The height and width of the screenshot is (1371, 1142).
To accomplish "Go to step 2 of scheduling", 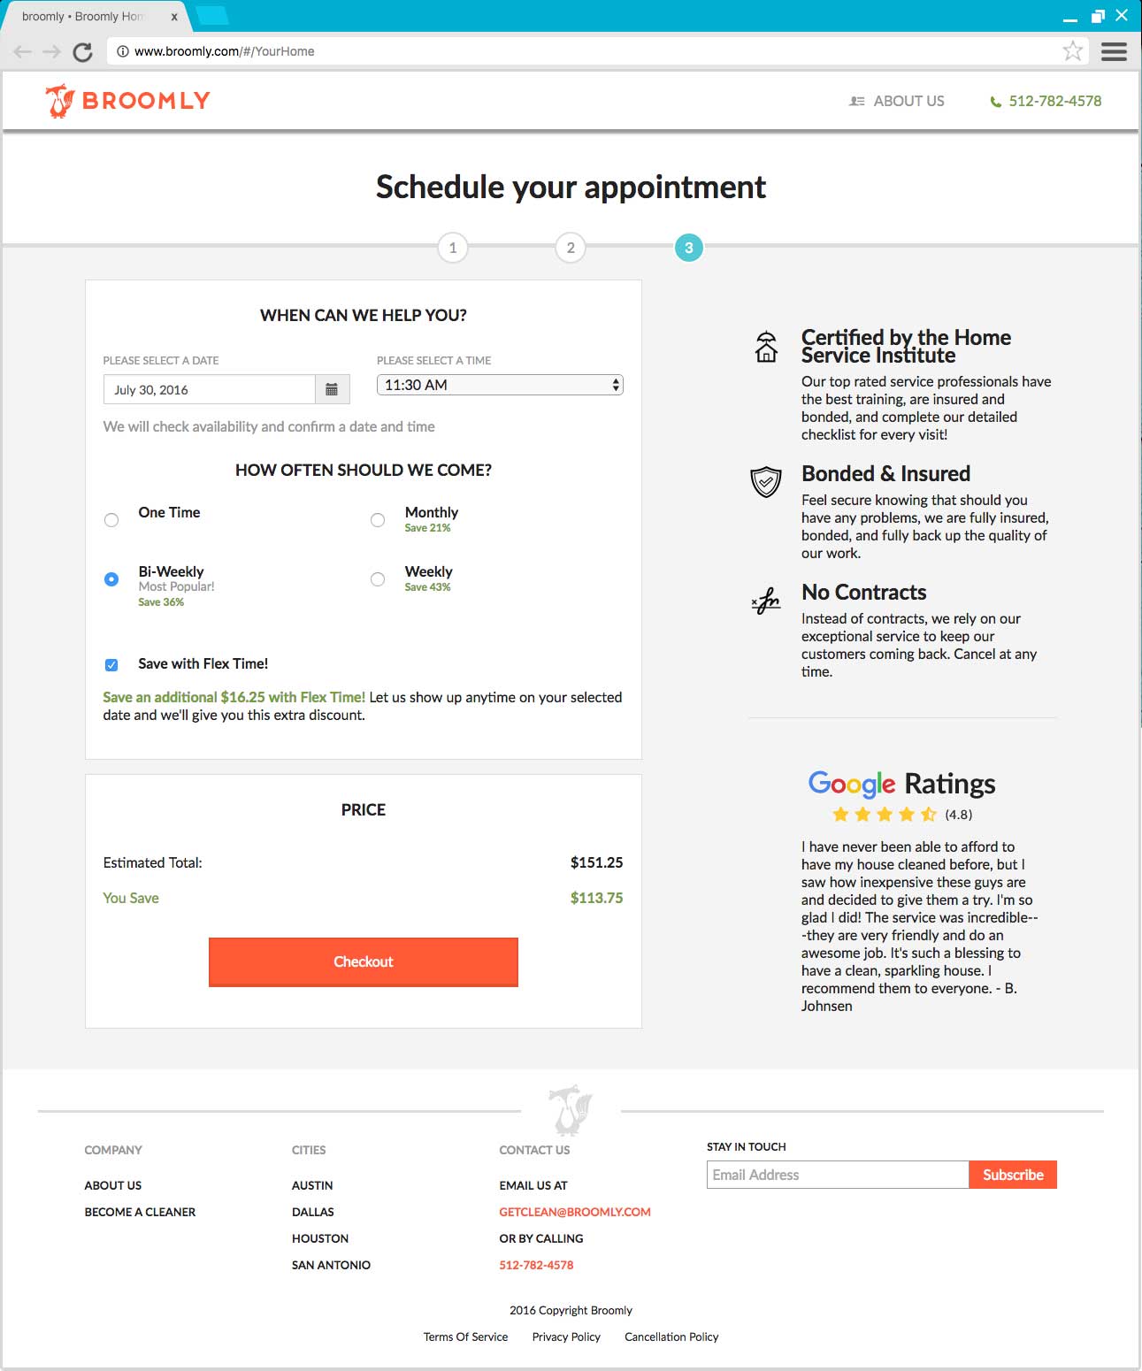I will coord(571,248).
